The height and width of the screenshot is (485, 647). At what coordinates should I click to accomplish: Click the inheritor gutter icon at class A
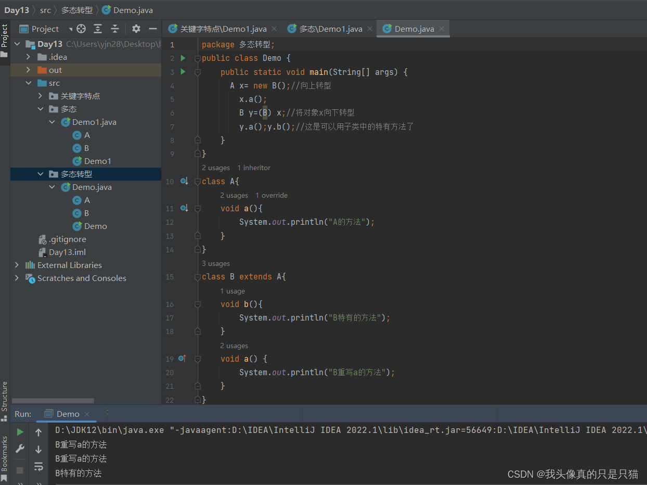point(184,181)
